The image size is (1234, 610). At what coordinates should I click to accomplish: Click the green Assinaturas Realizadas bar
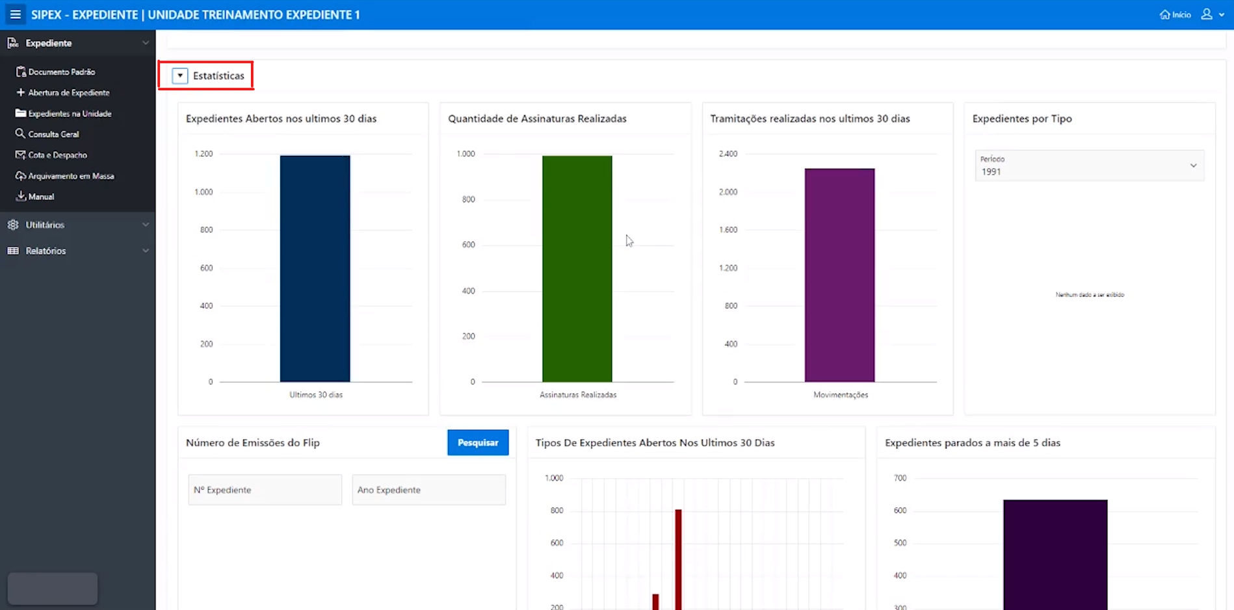577,268
